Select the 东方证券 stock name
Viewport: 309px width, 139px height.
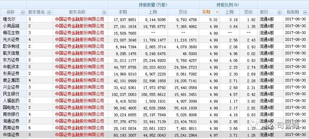tap(11, 60)
